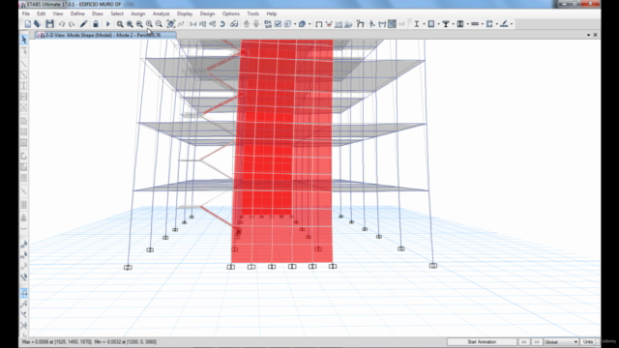This screenshot has height=348, width=619.
Task: Open the Analyze menu
Action: (x=162, y=14)
